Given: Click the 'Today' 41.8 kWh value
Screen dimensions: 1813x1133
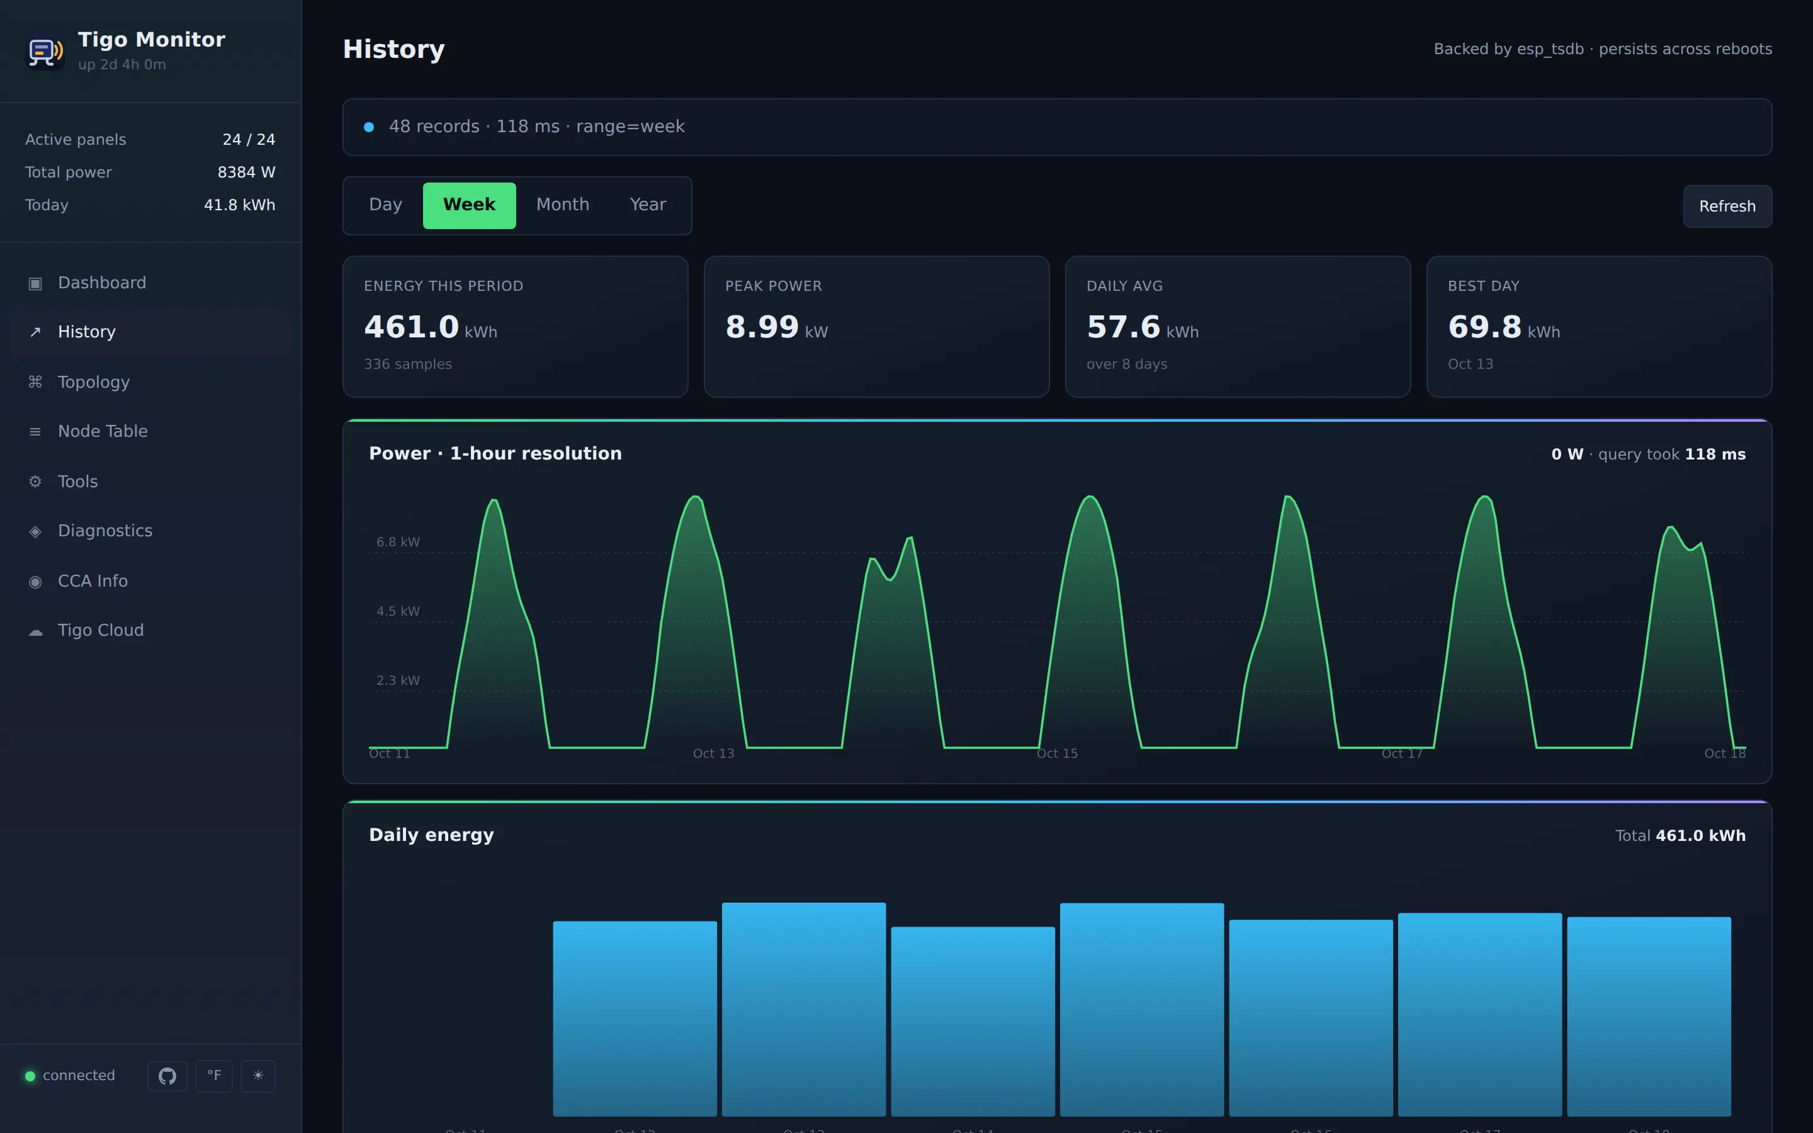Looking at the screenshot, I should [240, 205].
